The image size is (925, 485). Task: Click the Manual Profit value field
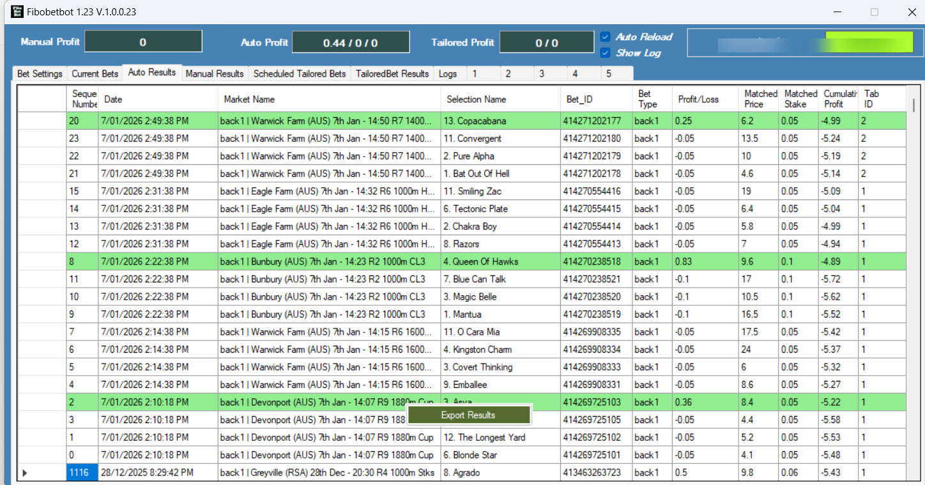tap(143, 42)
